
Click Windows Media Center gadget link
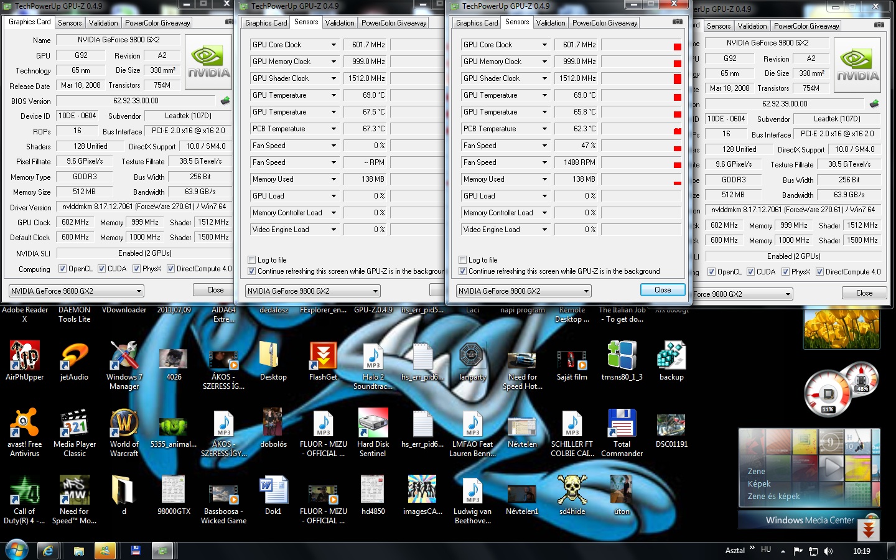(x=810, y=520)
